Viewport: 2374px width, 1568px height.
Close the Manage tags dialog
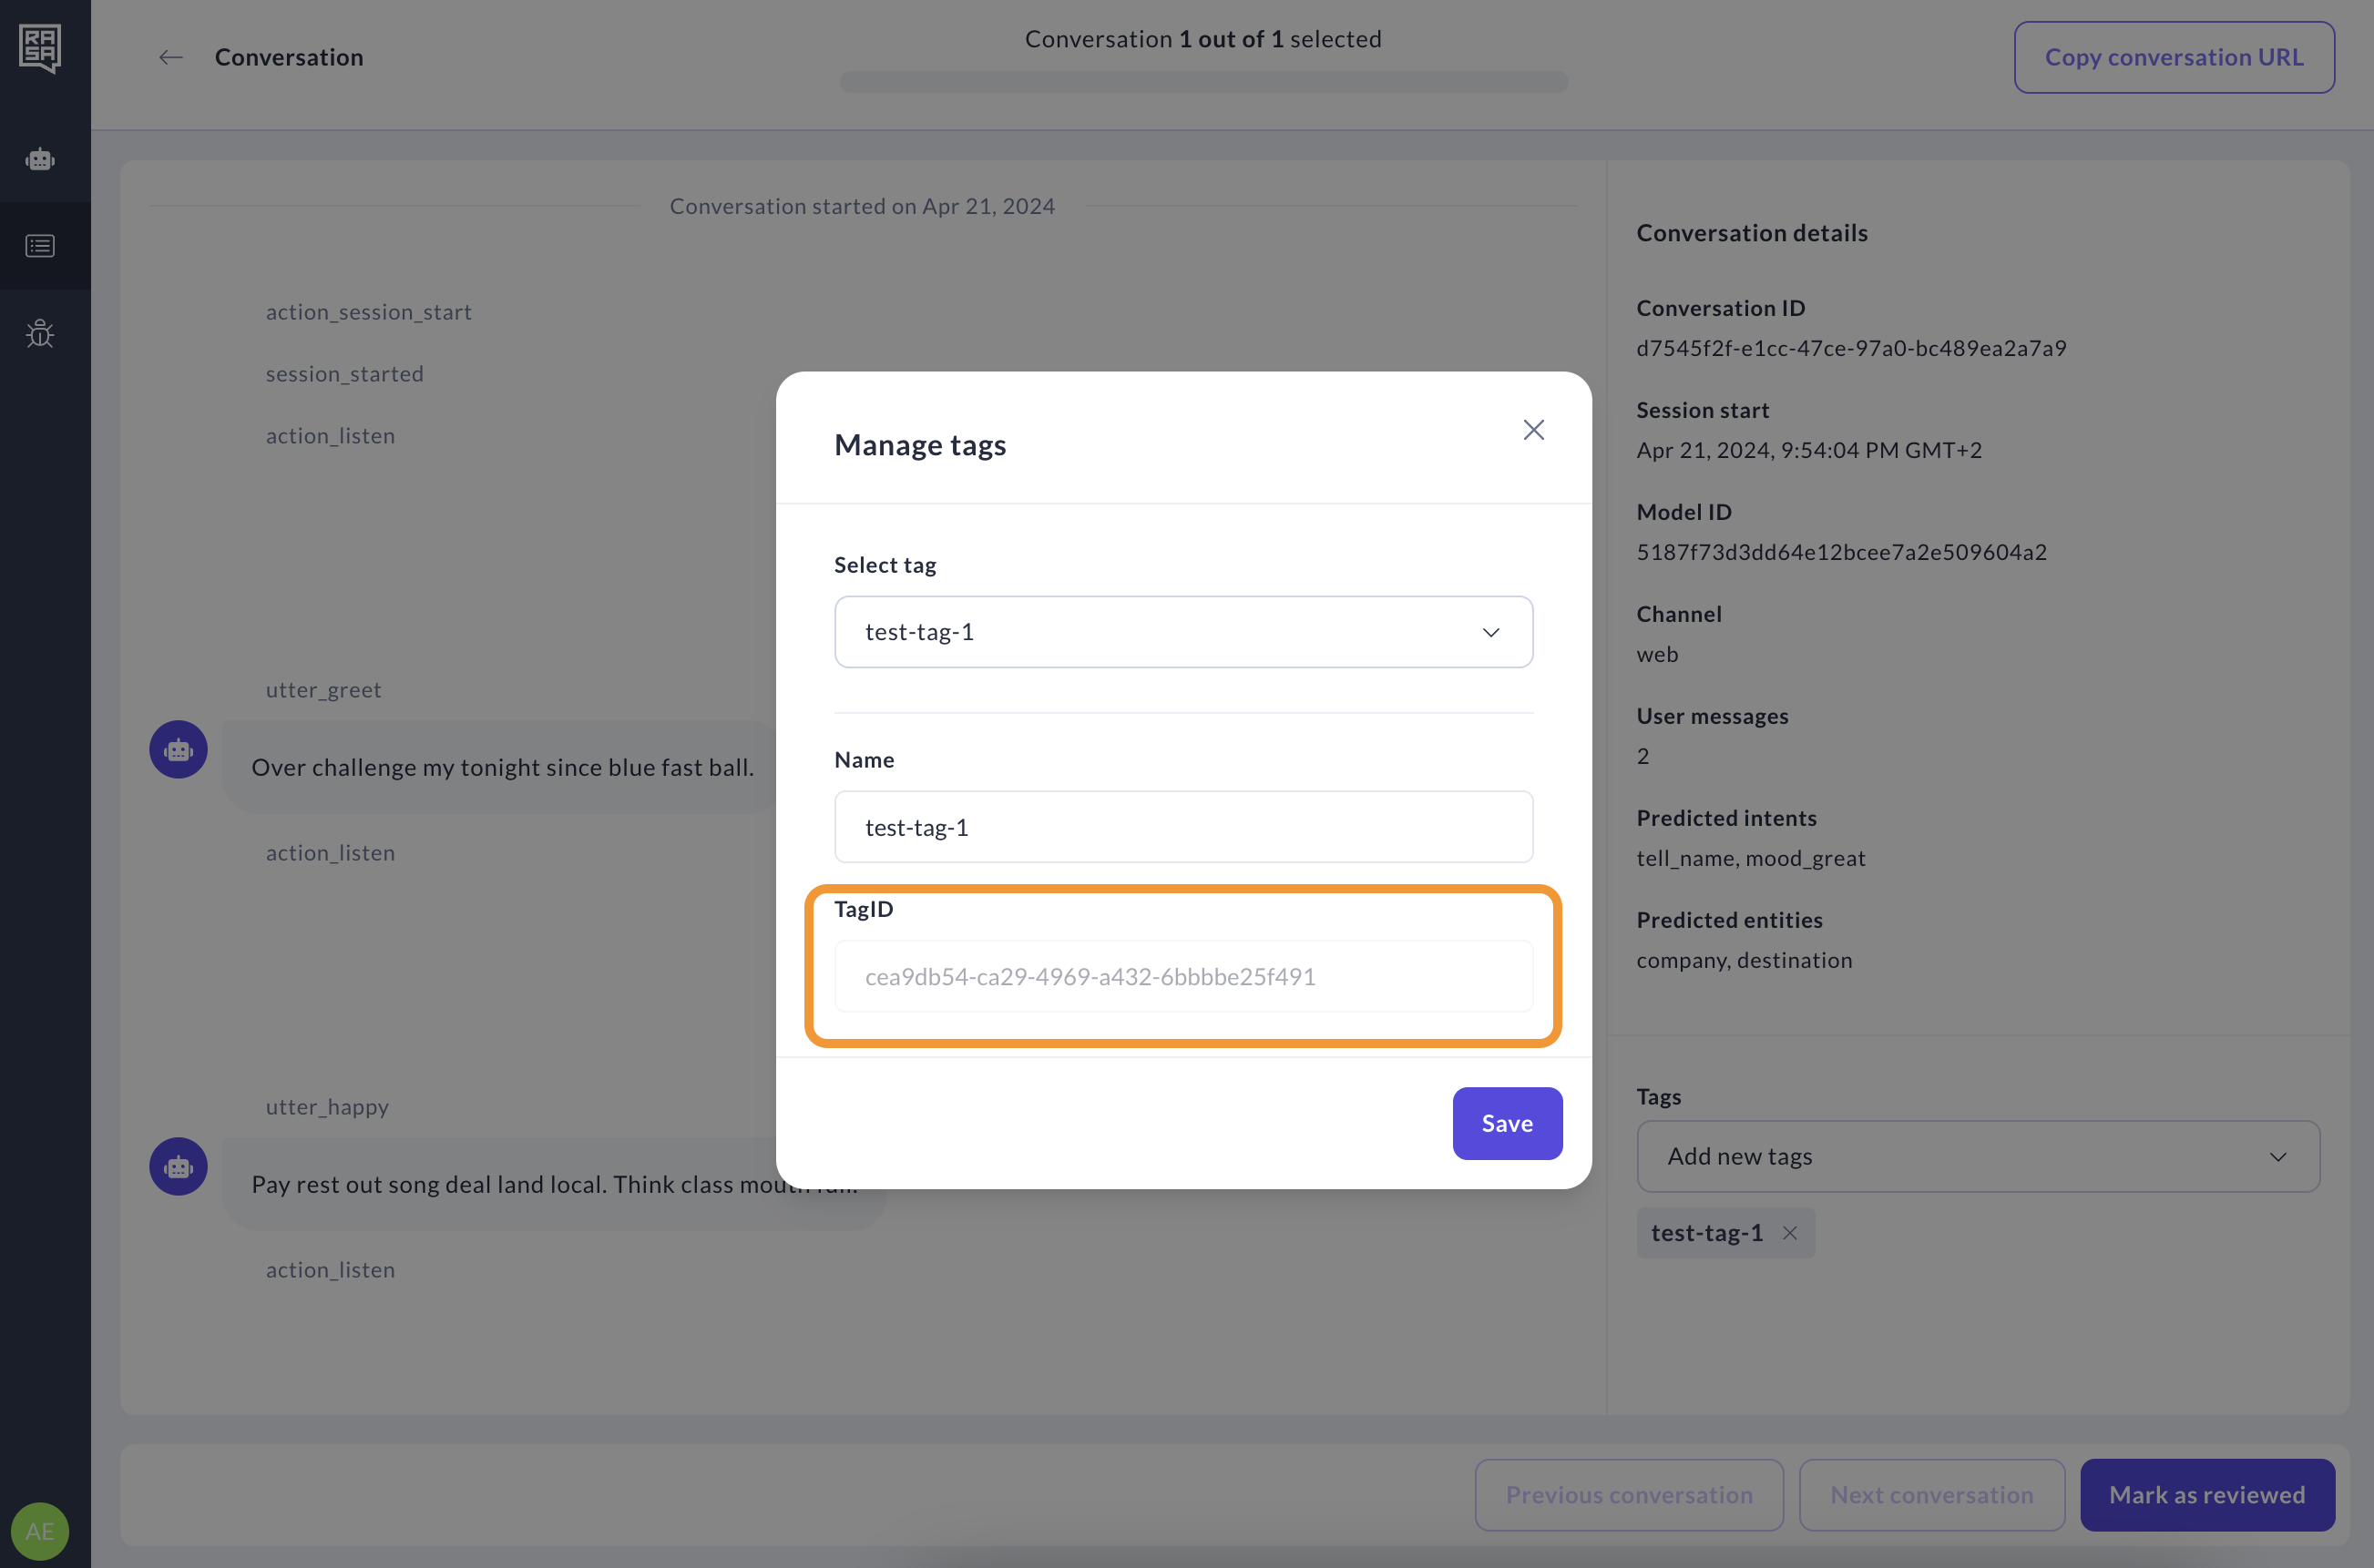click(1532, 430)
